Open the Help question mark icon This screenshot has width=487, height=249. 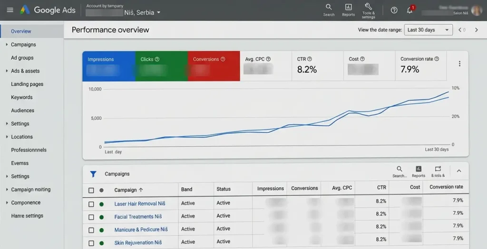click(394, 10)
